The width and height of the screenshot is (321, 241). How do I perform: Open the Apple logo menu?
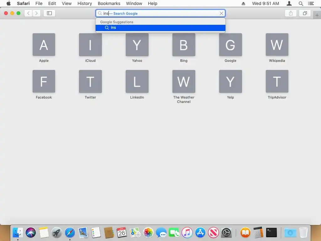[8, 3]
